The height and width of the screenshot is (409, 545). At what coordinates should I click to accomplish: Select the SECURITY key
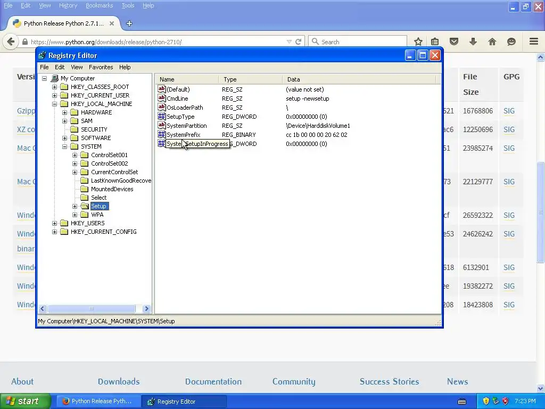coord(94,129)
